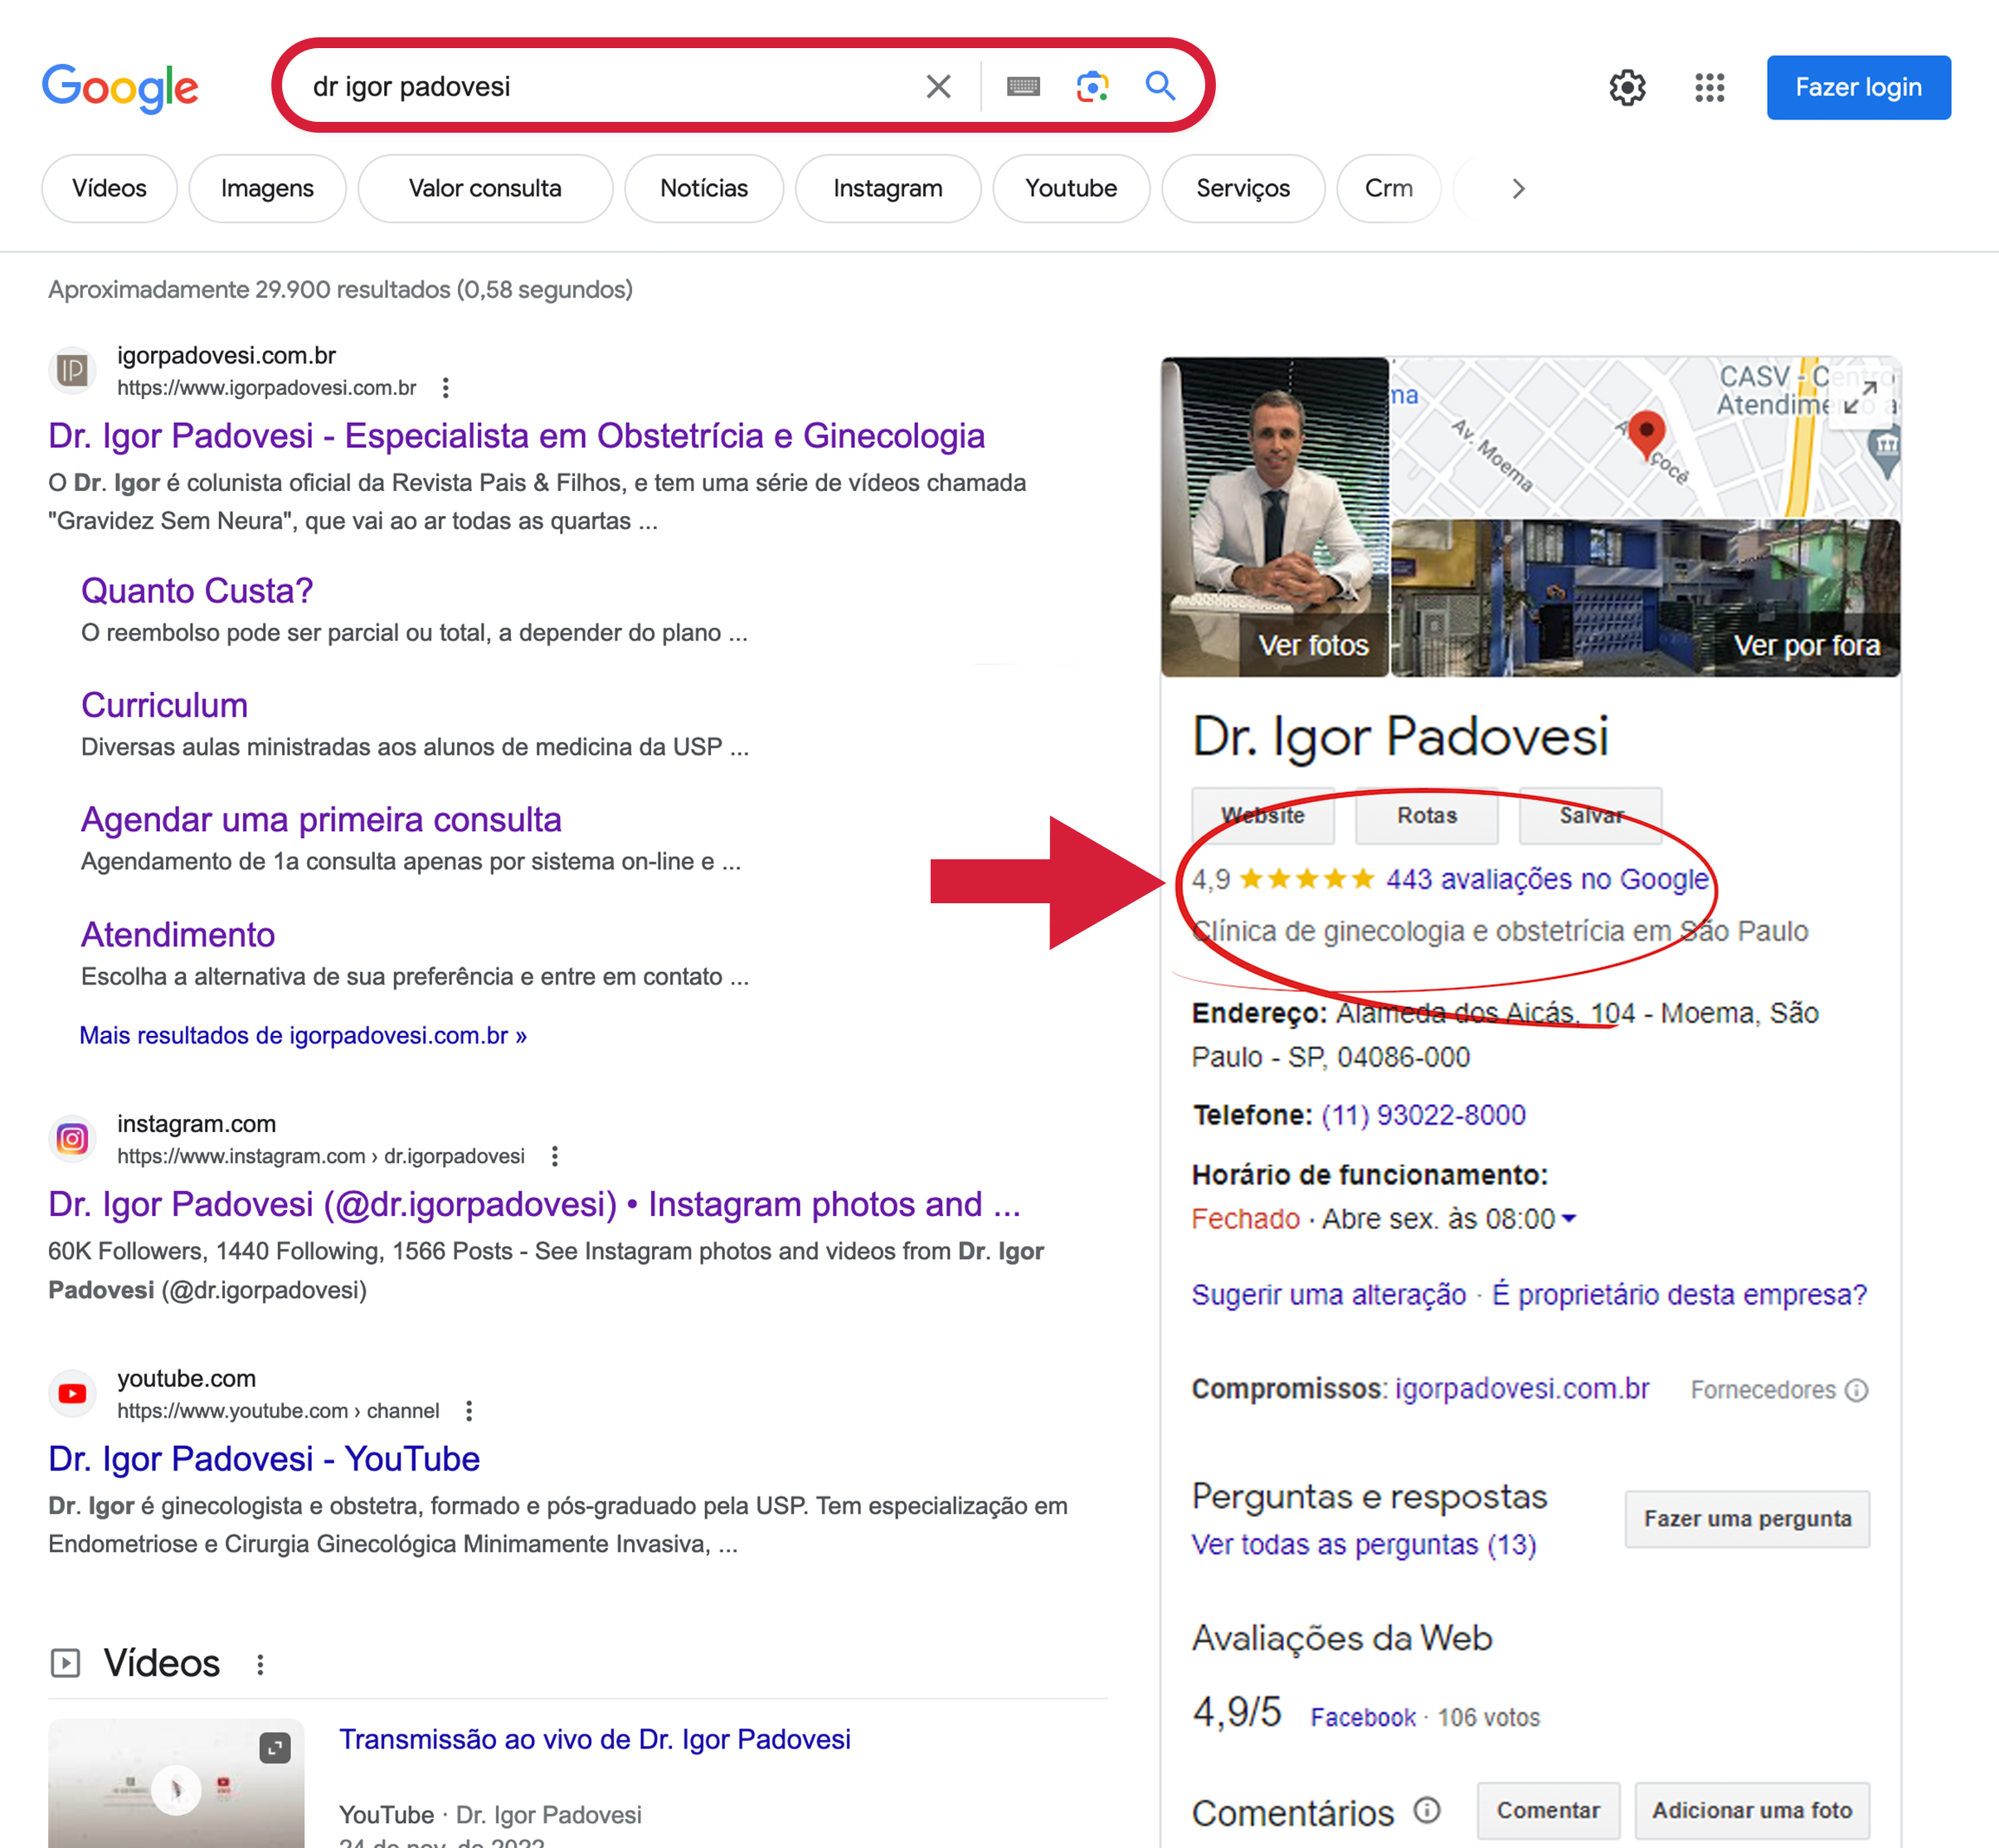This screenshot has width=1999, height=1848.
Task: Open the Dr. Igor Padovesi Instagram result
Action: point(534,1204)
